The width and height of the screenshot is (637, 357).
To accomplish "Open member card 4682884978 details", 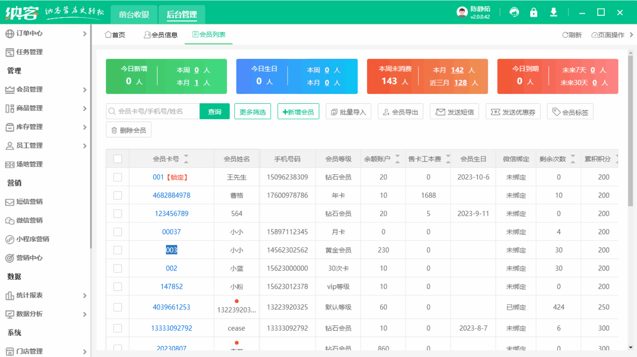I will click(171, 195).
